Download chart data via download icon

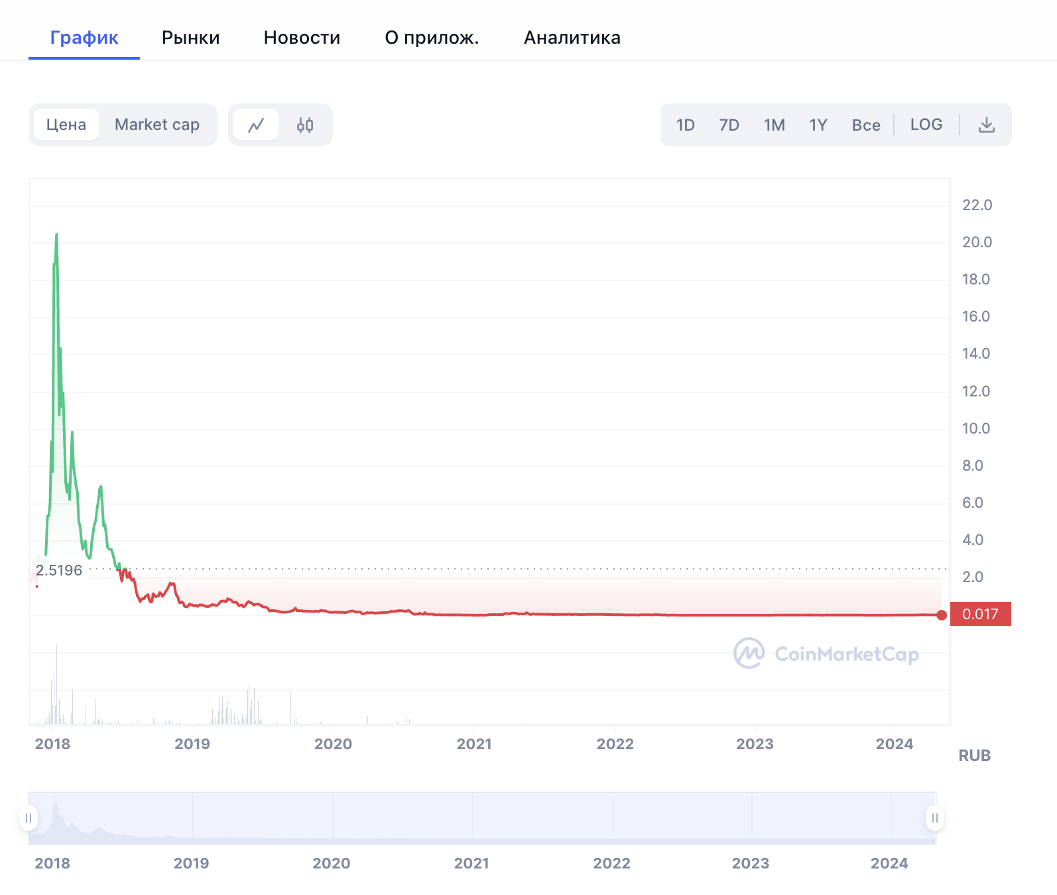point(987,125)
